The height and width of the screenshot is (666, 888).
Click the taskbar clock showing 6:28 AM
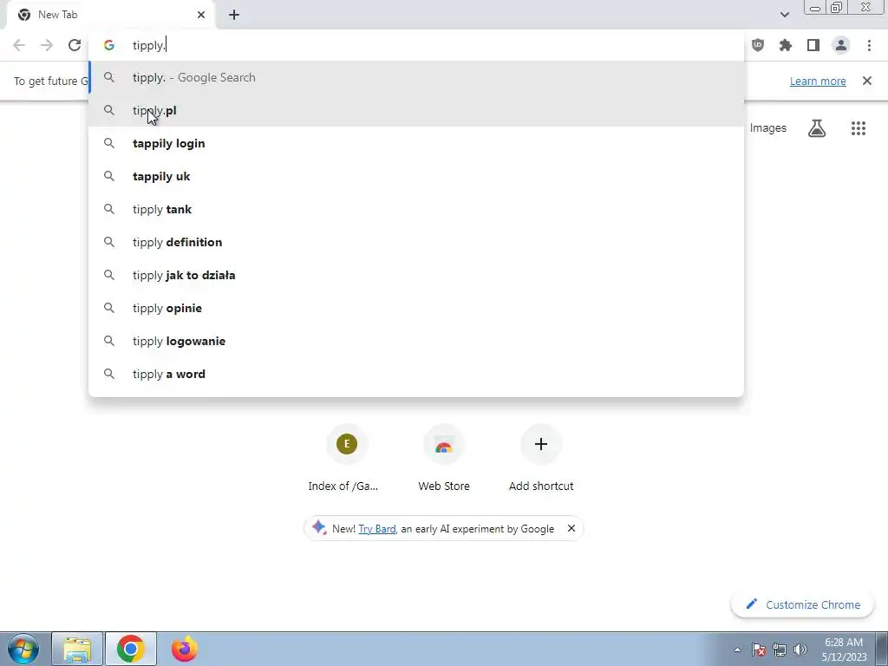coord(844,650)
